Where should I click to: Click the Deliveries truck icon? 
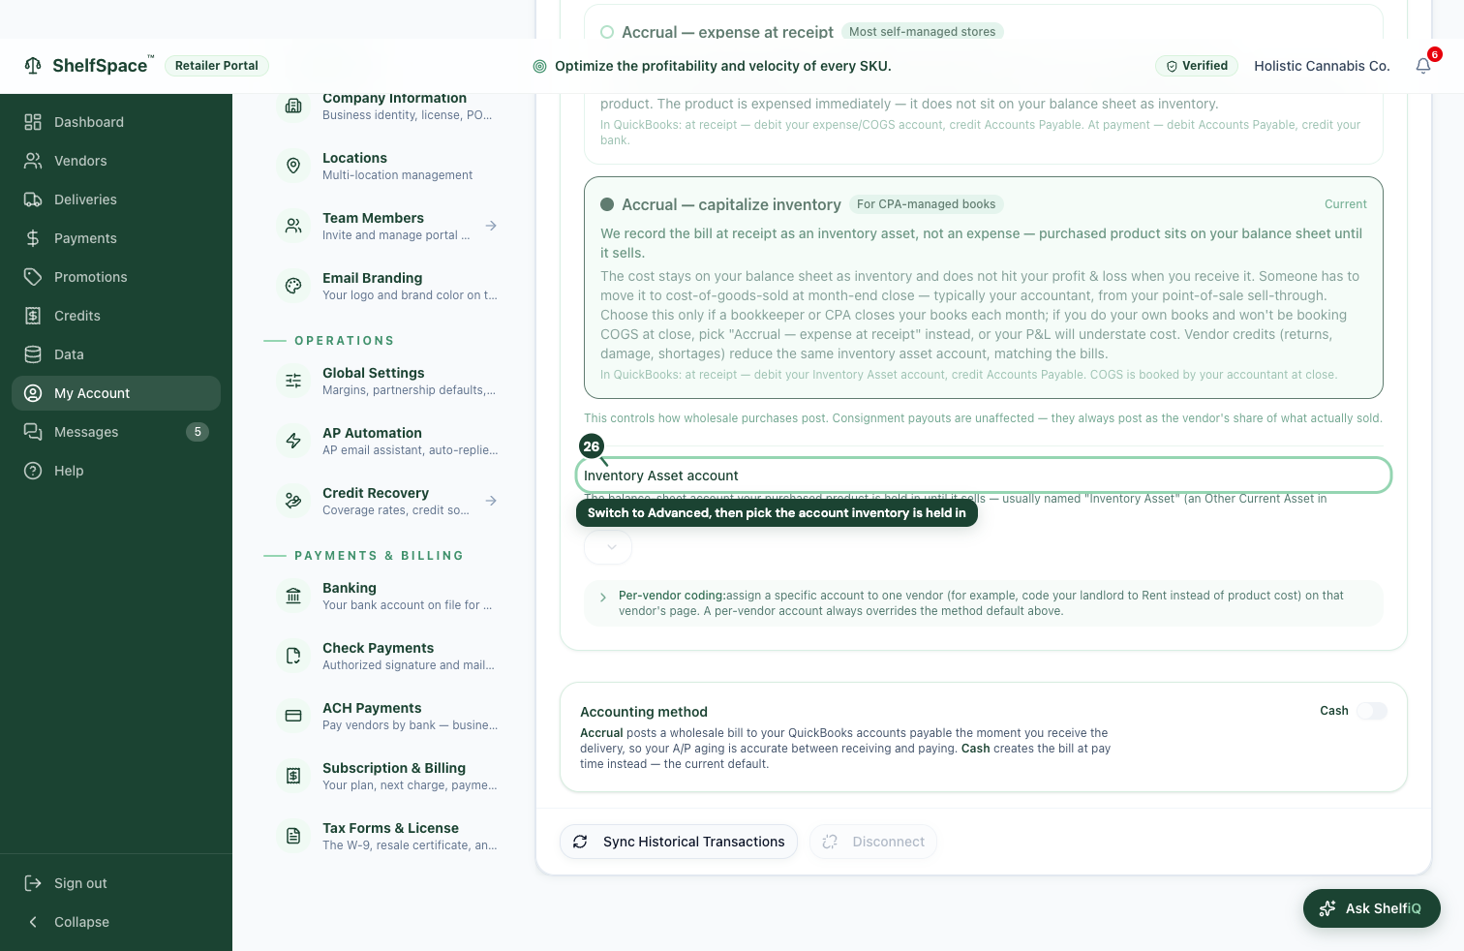tap(33, 199)
